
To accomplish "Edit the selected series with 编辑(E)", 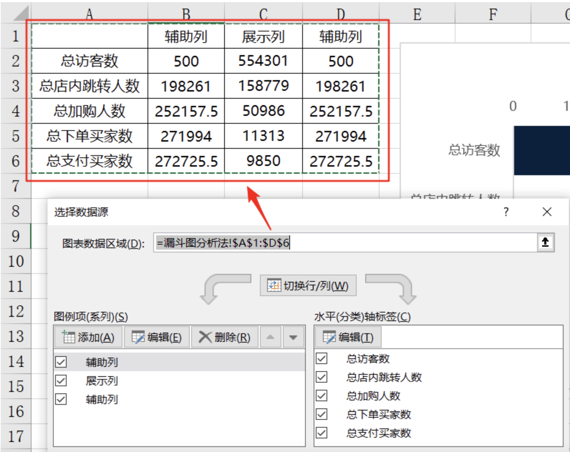I will pyautogui.click(x=157, y=337).
